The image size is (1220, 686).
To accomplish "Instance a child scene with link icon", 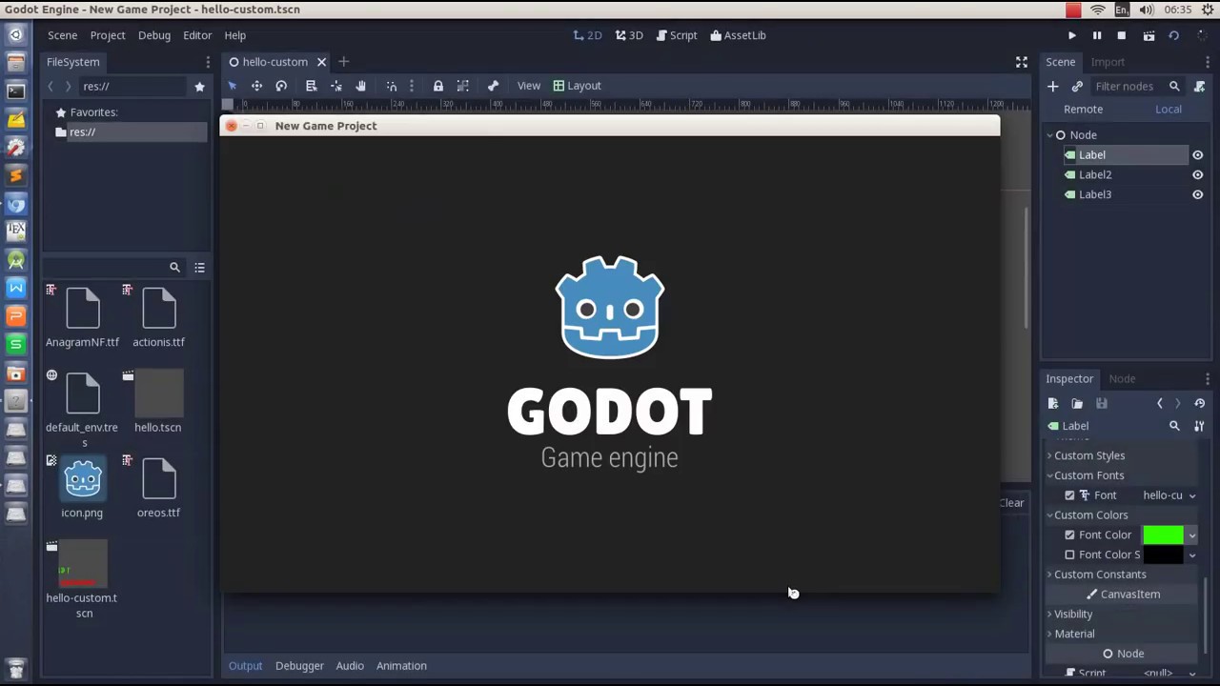I will [1077, 87].
